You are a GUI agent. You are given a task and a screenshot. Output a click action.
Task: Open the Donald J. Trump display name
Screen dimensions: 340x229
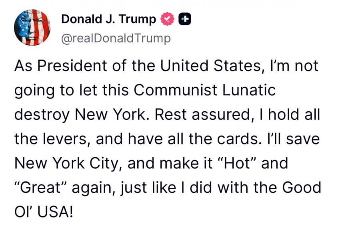tap(109, 19)
